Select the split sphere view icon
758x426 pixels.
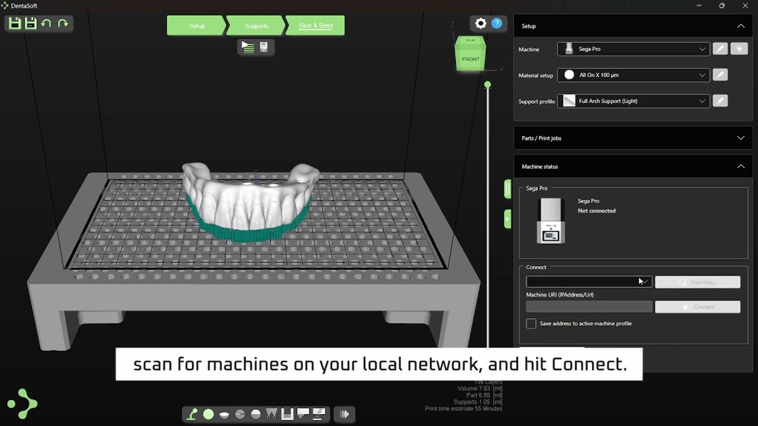(x=240, y=414)
